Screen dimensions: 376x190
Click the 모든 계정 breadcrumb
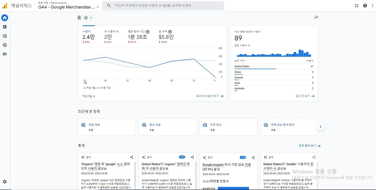click(x=43, y=3)
